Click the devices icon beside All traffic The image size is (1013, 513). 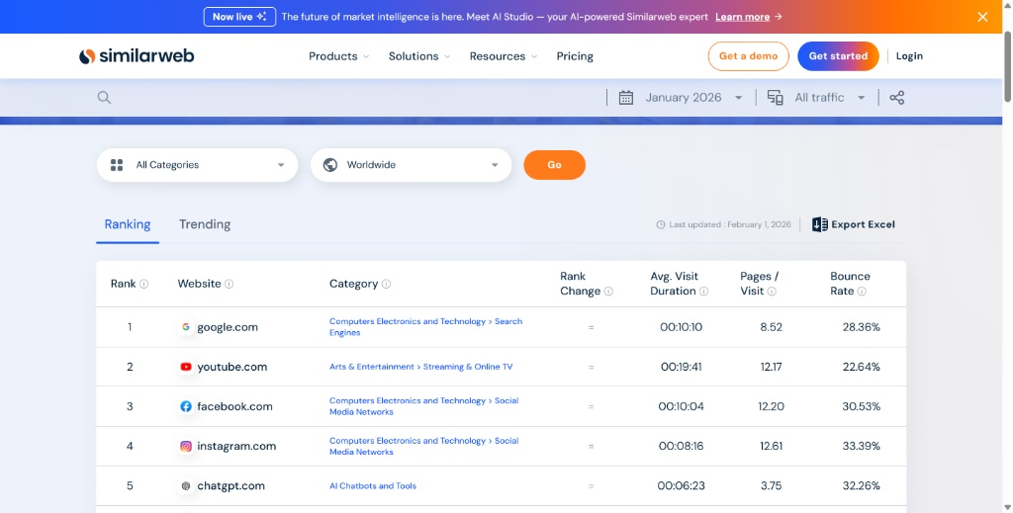pyautogui.click(x=775, y=98)
